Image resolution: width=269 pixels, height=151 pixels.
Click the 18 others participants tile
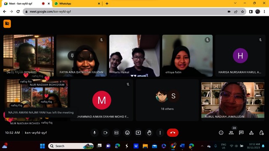pyautogui.click(x=167, y=100)
